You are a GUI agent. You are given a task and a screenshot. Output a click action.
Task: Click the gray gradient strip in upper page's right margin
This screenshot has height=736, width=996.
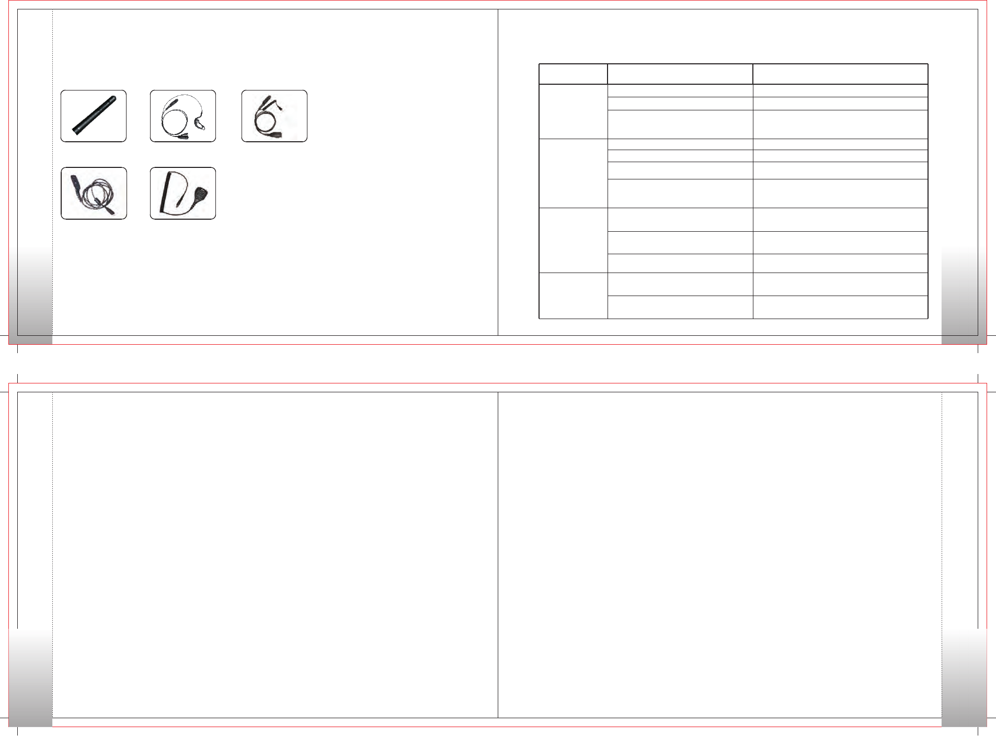click(964, 296)
